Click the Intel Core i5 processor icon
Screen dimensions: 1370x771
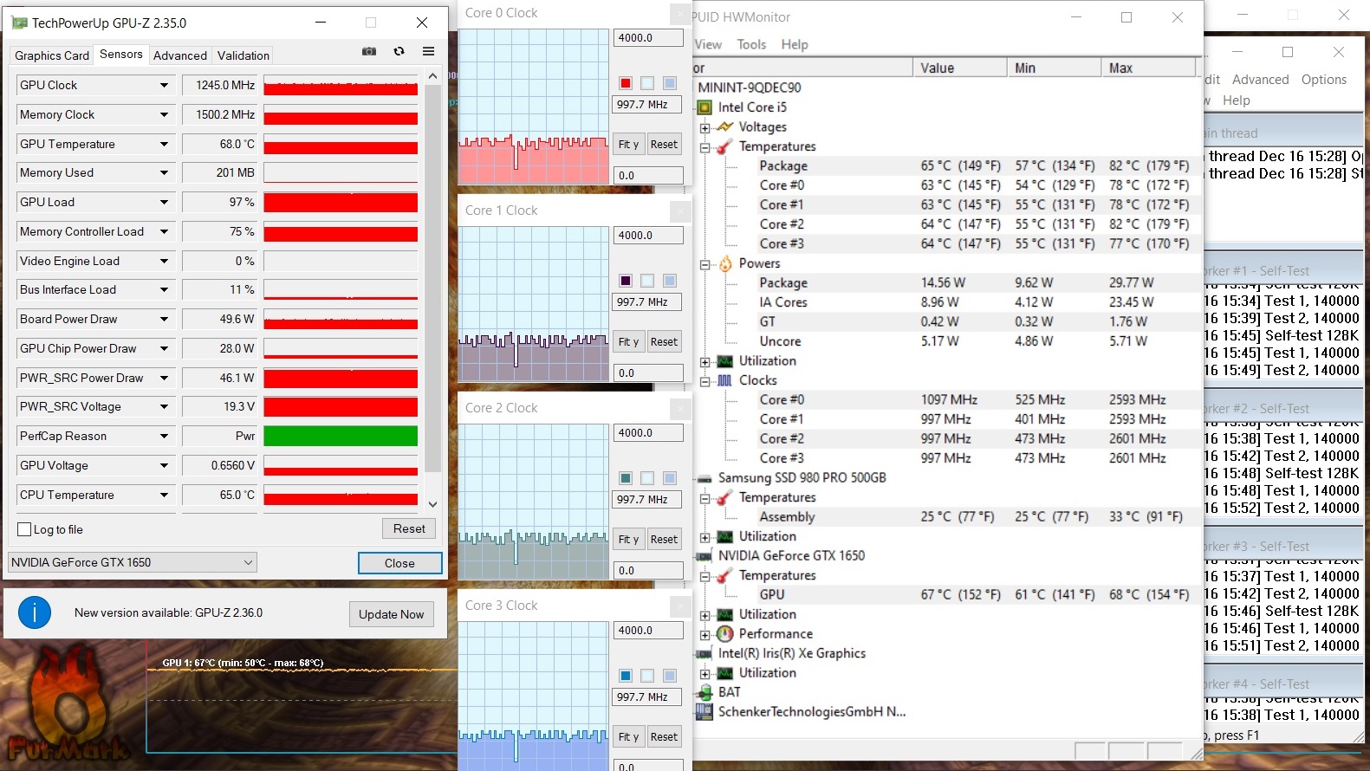[x=704, y=107]
